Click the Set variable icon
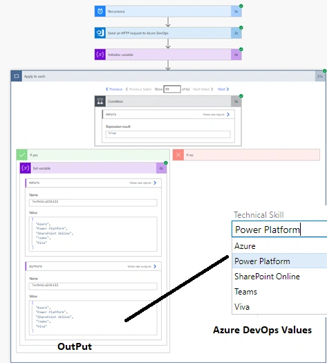Screen dimensions: 327x363 click(25, 168)
